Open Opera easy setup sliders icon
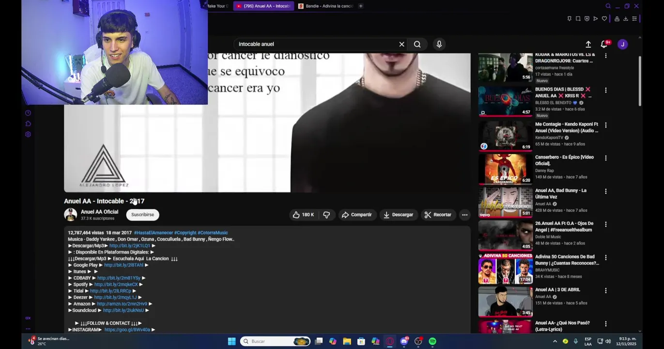Screen dimensions: 664x349 [634, 18]
